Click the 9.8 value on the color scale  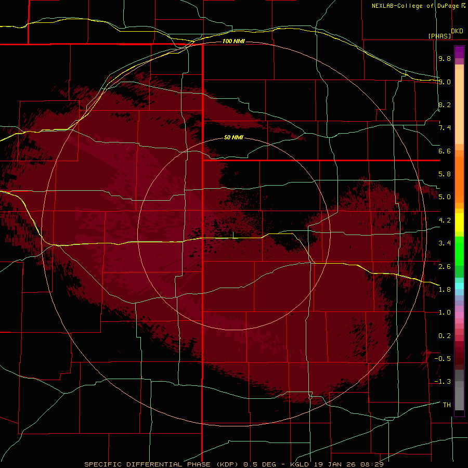(x=445, y=58)
